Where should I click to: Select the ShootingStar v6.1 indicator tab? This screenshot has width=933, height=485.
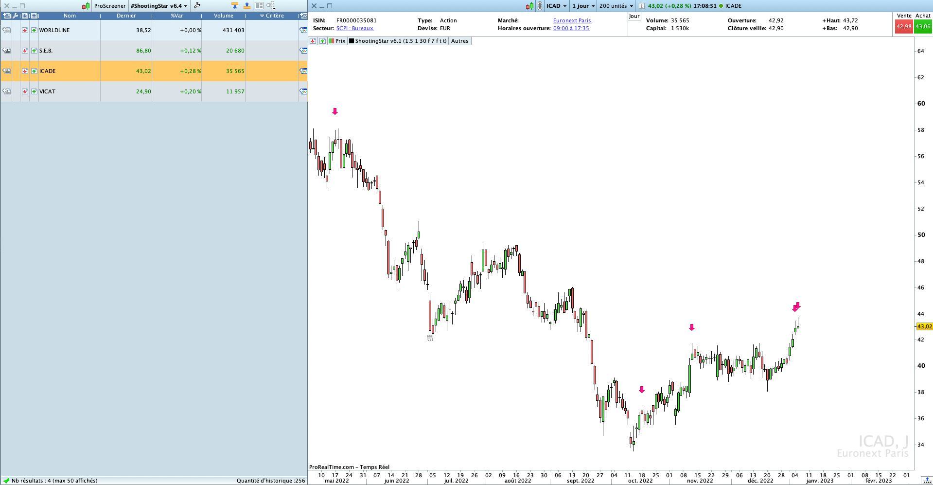pyautogui.click(x=398, y=41)
